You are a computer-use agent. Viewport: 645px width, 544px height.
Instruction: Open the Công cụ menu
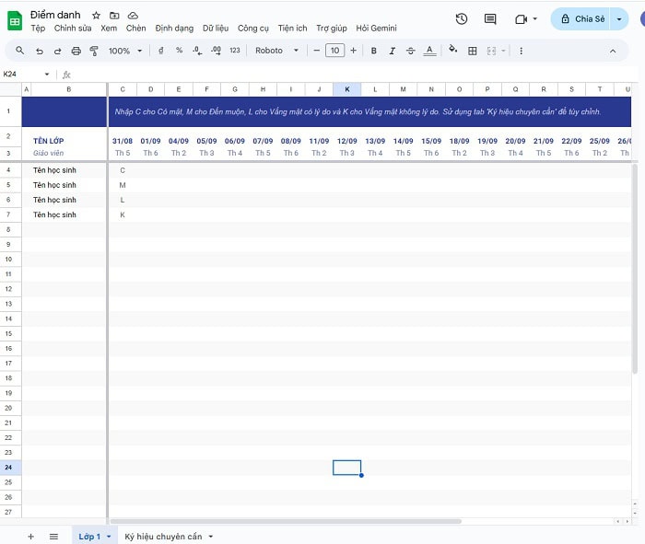(x=253, y=28)
